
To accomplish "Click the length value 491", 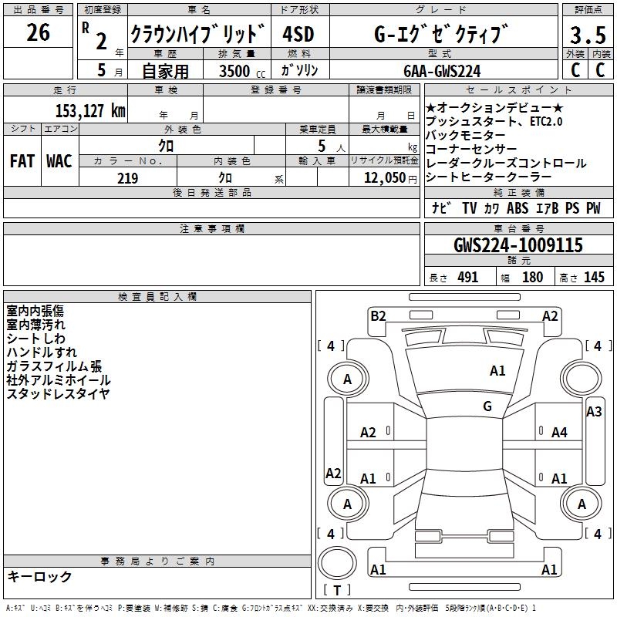I will tap(468, 278).
